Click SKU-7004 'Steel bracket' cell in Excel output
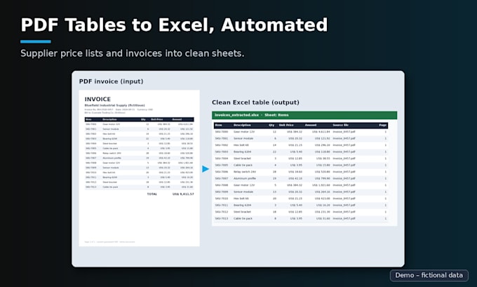The image size is (477, 287). 242,159
